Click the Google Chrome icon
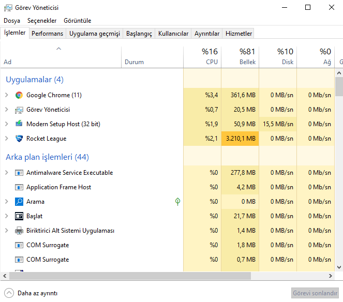This screenshot has height=302, width=343. tap(19, 95)
